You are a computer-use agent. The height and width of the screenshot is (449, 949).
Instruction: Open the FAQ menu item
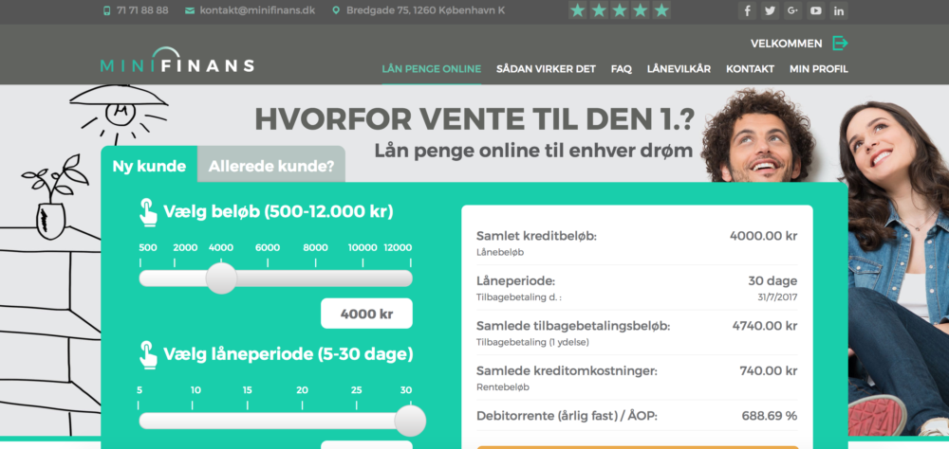point(622,69)
